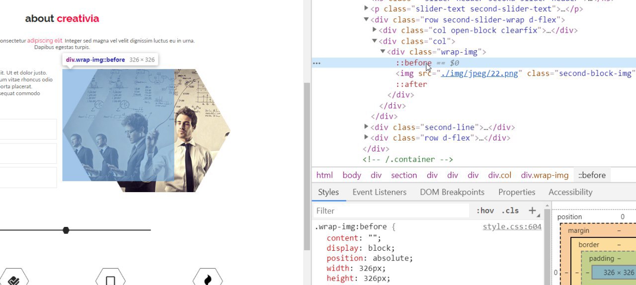The image size is (636, 285).
Task: Toggle the :hov element state panel
Action: (485, 211)
